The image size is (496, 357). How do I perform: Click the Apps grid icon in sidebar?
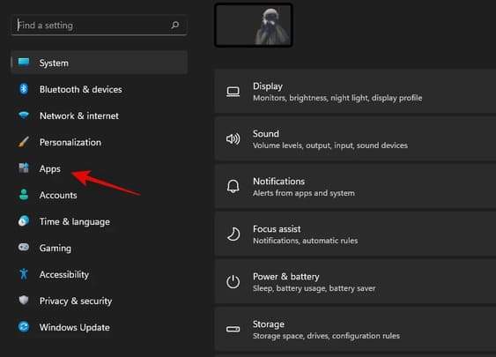(x=24, y=168)
